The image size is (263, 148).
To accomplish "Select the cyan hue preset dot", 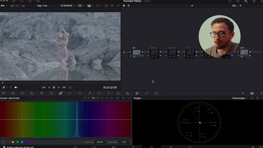I will (x=22, y=142).
